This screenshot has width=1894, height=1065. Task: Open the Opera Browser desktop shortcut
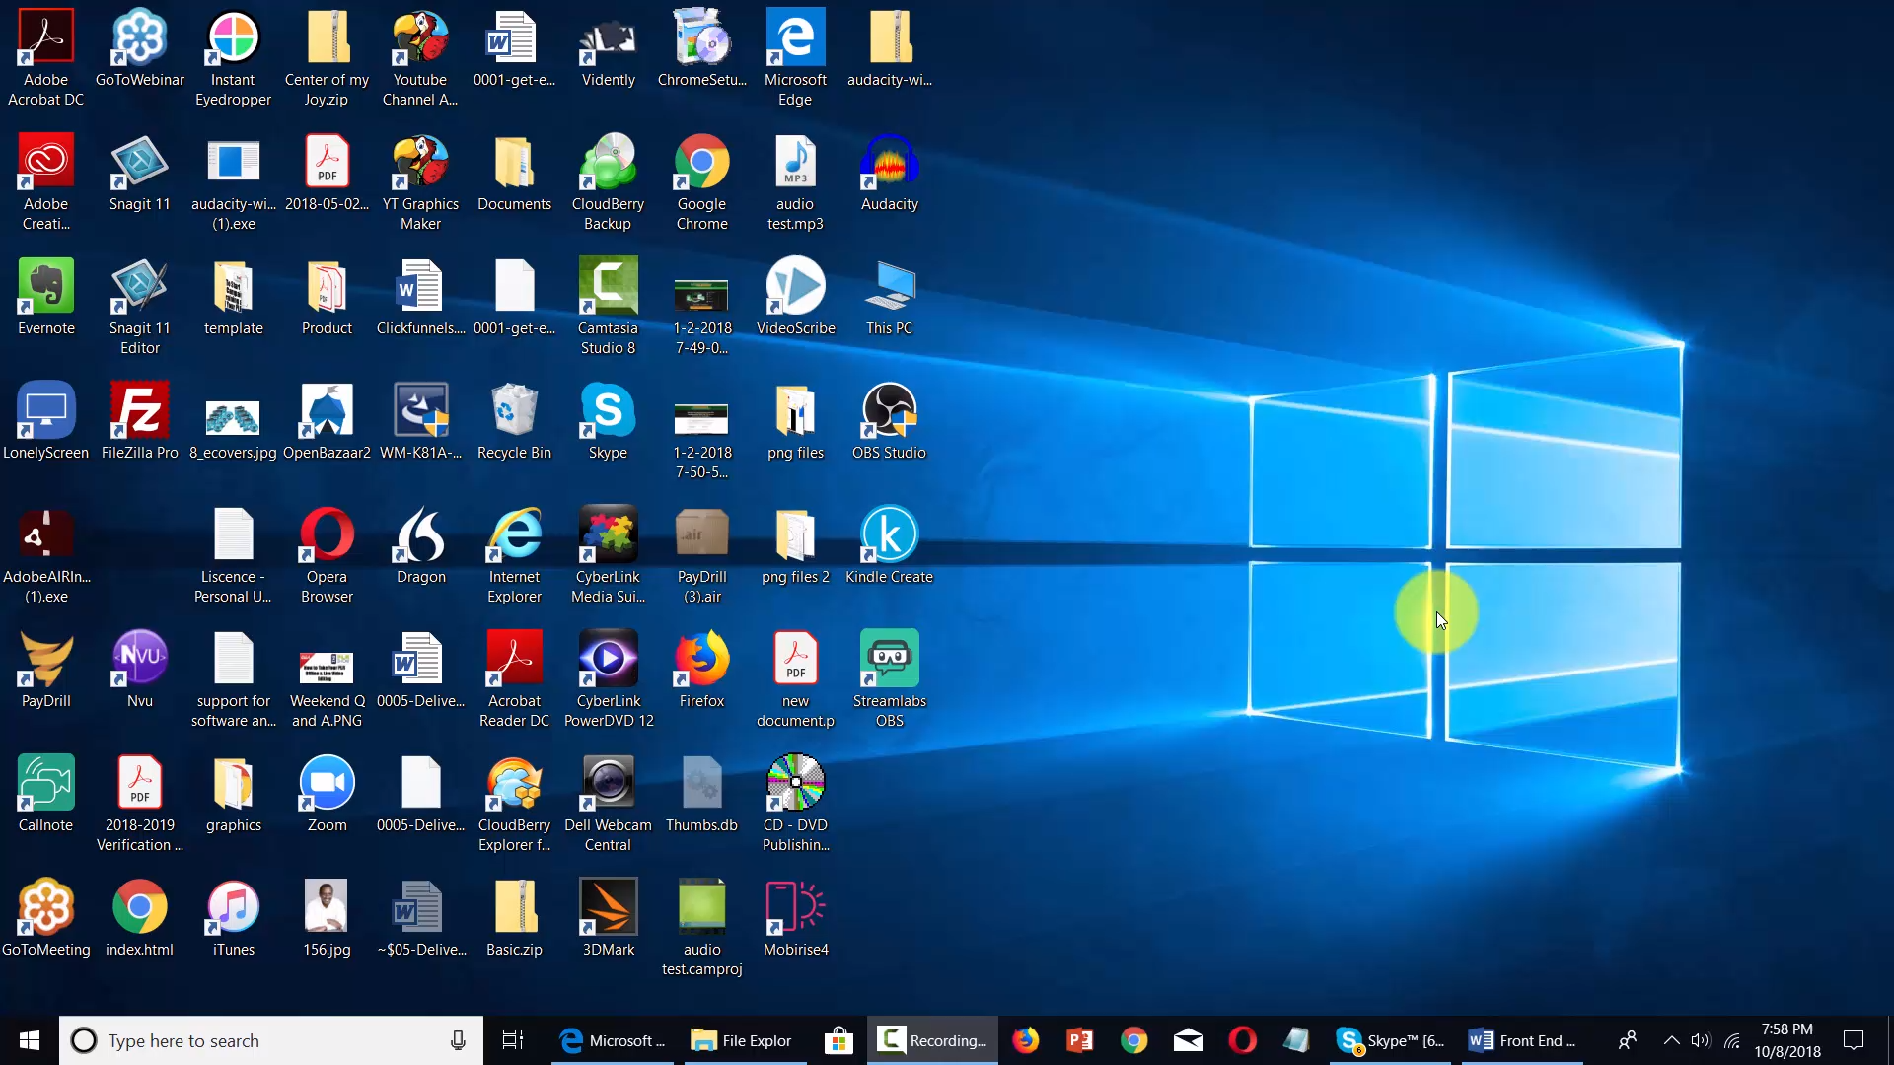pos(327,554)
